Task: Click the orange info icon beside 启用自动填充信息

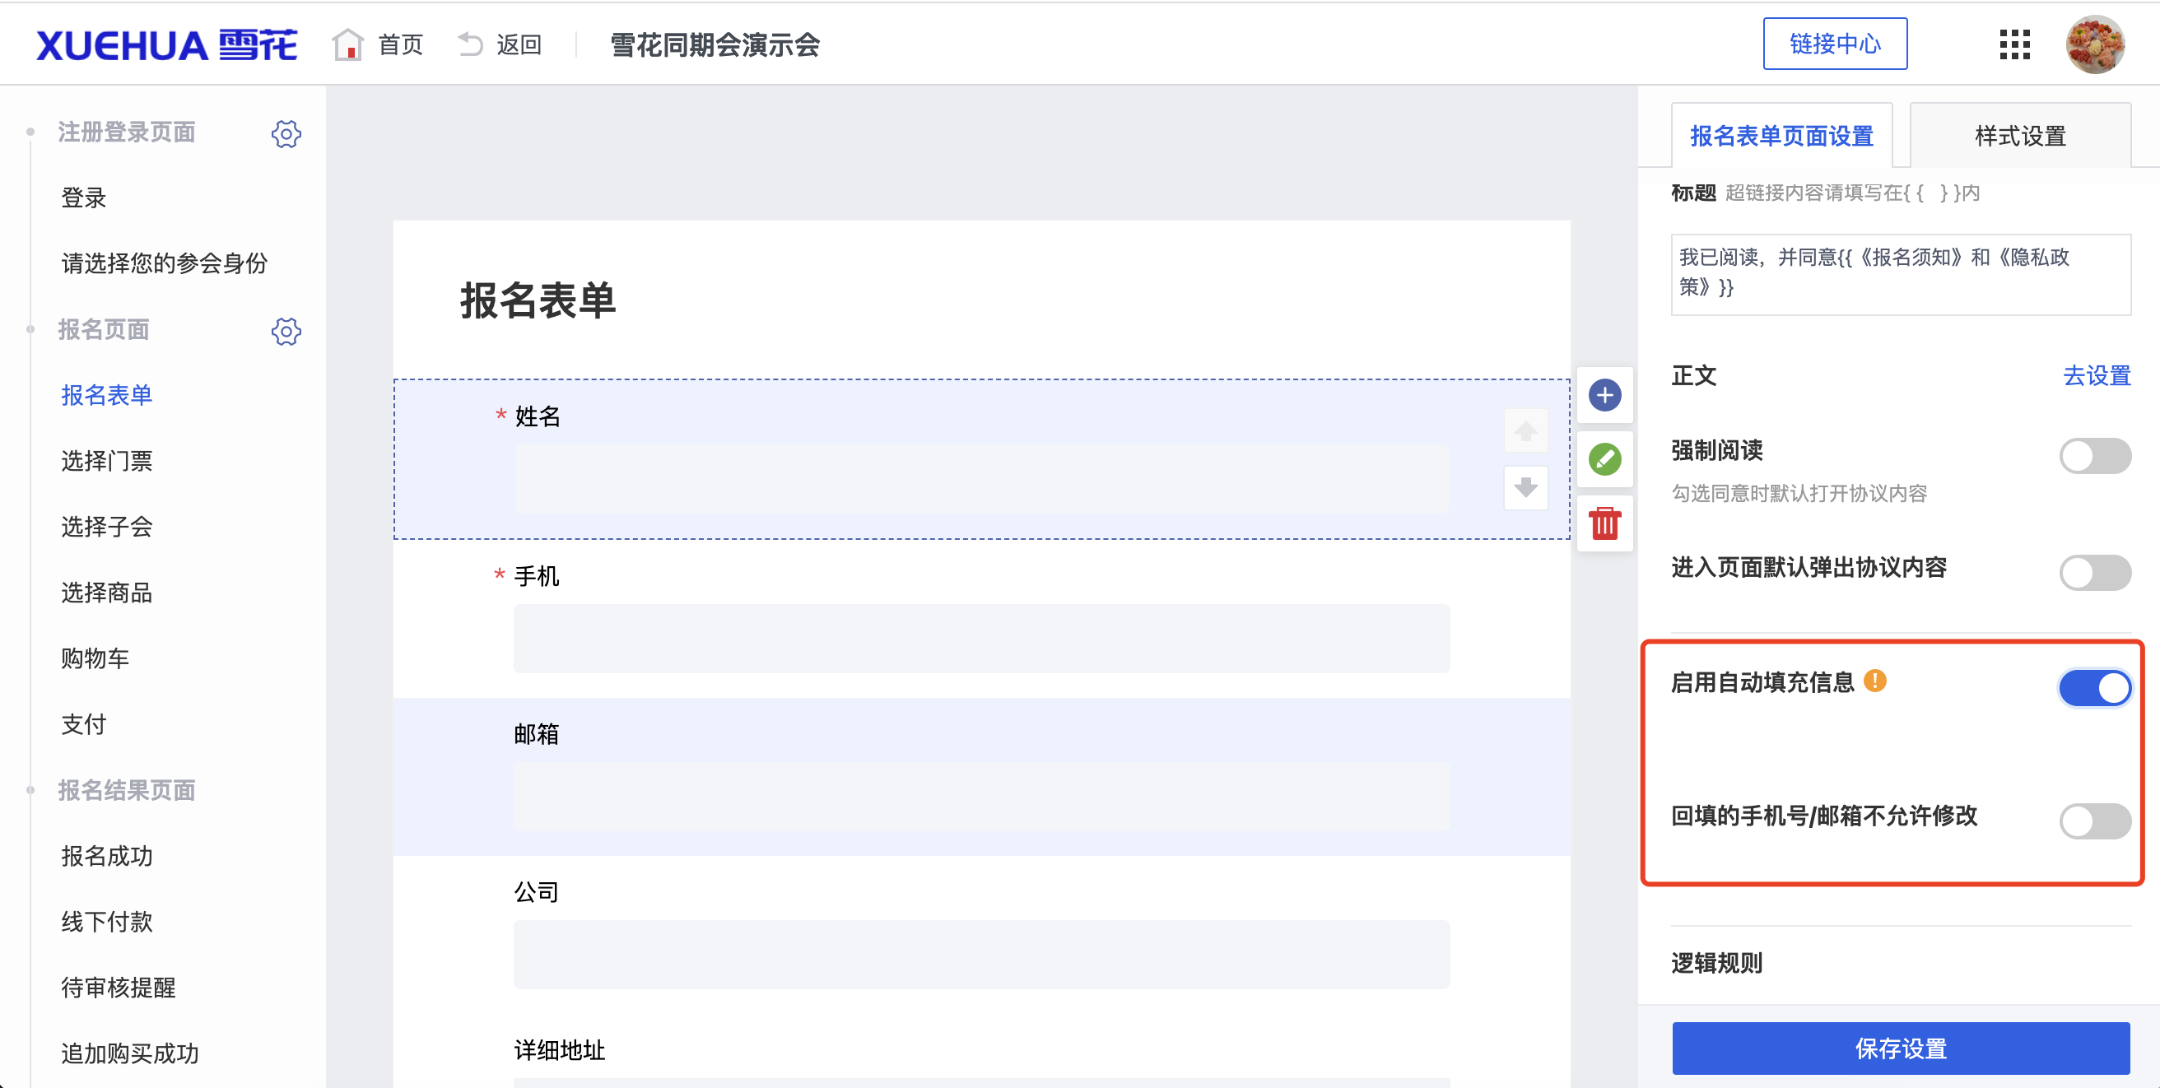Action: pos(1875,681)
